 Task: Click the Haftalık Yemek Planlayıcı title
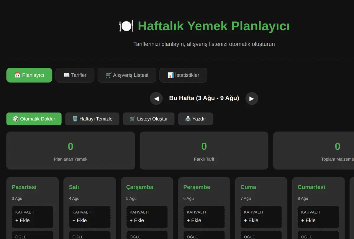[214, 26]
